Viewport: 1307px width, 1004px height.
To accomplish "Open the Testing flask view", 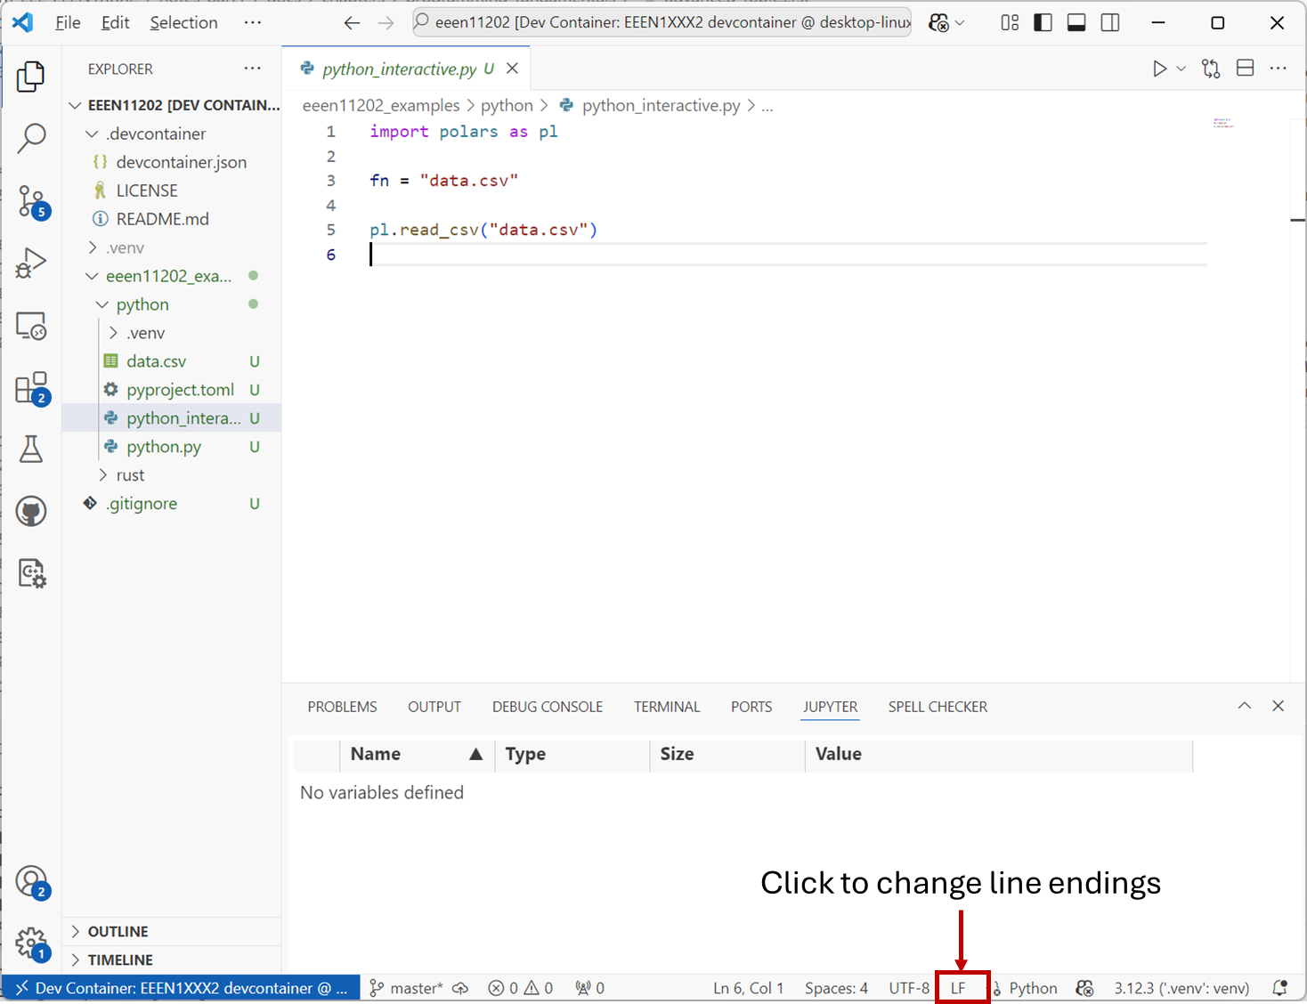I will tap(32, 449).
